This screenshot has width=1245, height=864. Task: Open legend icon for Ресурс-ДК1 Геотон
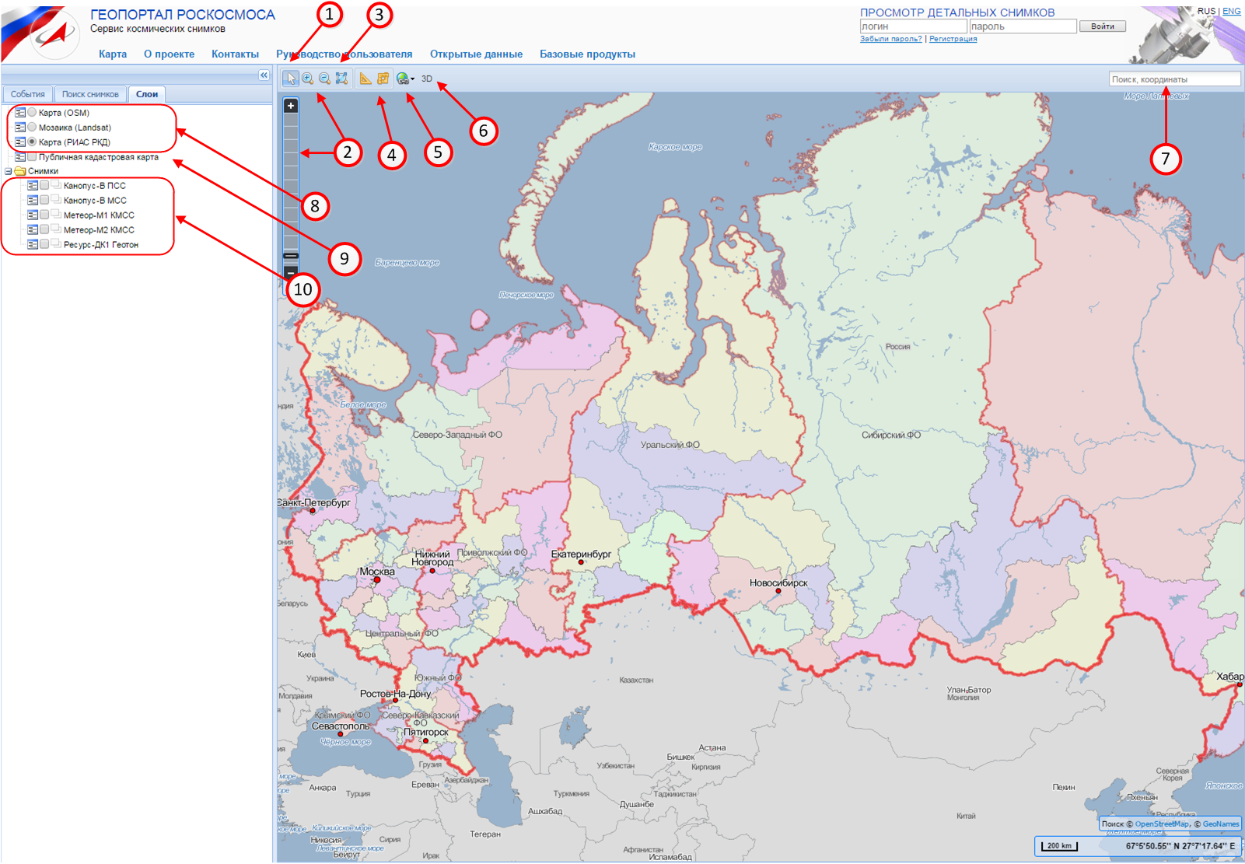[x=33, y=245]
